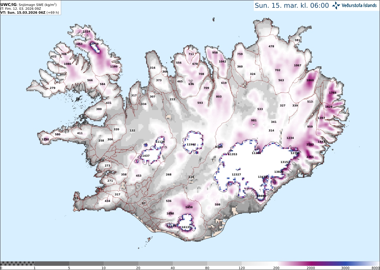Click the map value '1080'
The image size is (380, 270).
tap(68, 64)
